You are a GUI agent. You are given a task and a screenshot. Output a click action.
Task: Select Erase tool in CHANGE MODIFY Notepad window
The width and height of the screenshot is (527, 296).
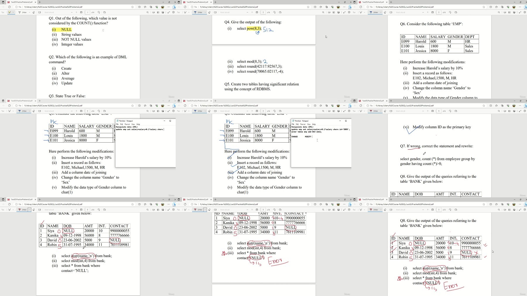pos(209,111)
